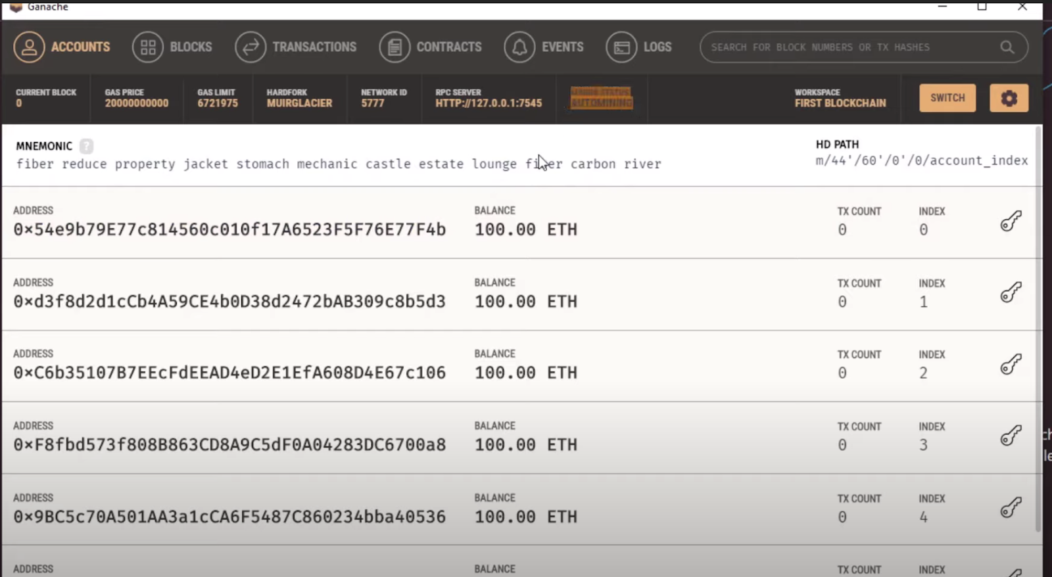The width and height of the screenshot is (1052, 577).
Task: Select address 0x54e9b79E77c814560c010f17A6523F5F76E77F4b
Action: pos(229,229)
